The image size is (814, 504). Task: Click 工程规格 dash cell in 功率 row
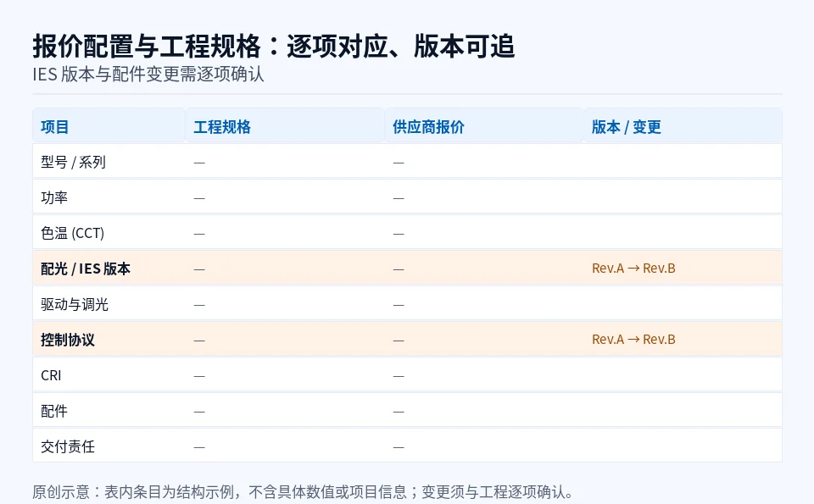click(x=199, y=198)
